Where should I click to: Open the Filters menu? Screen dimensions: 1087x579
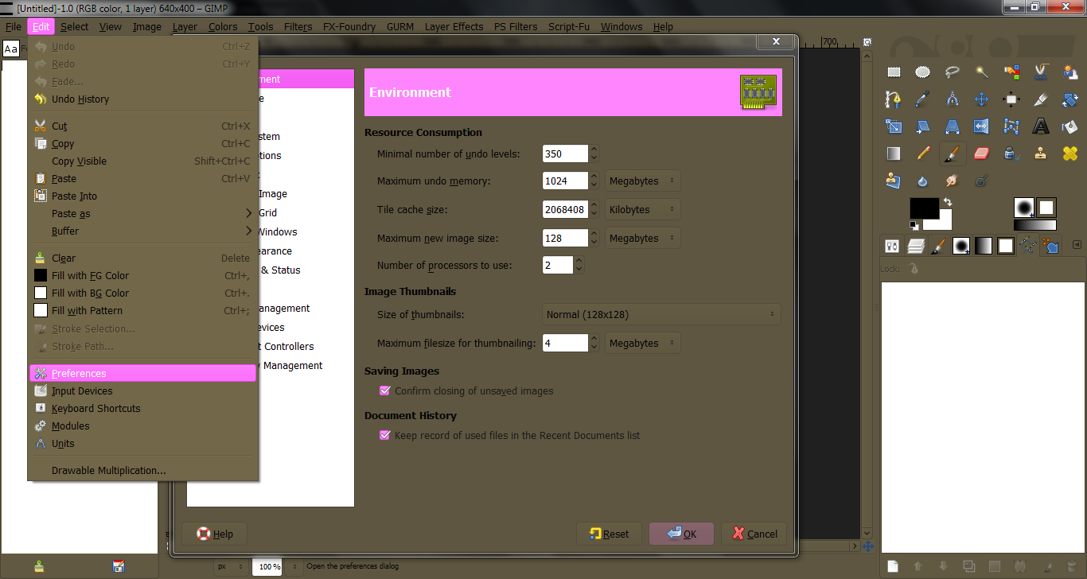pos(298,26)
